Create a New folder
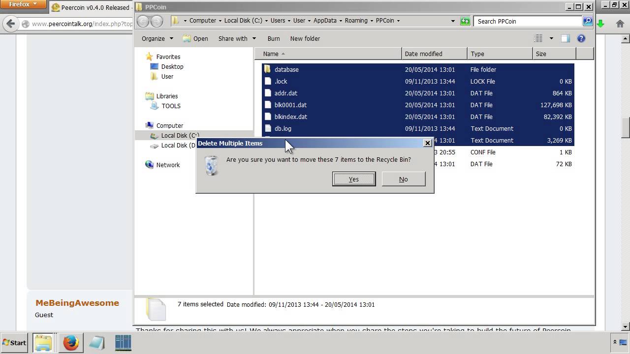630x354 pixels. coord(305,38)
